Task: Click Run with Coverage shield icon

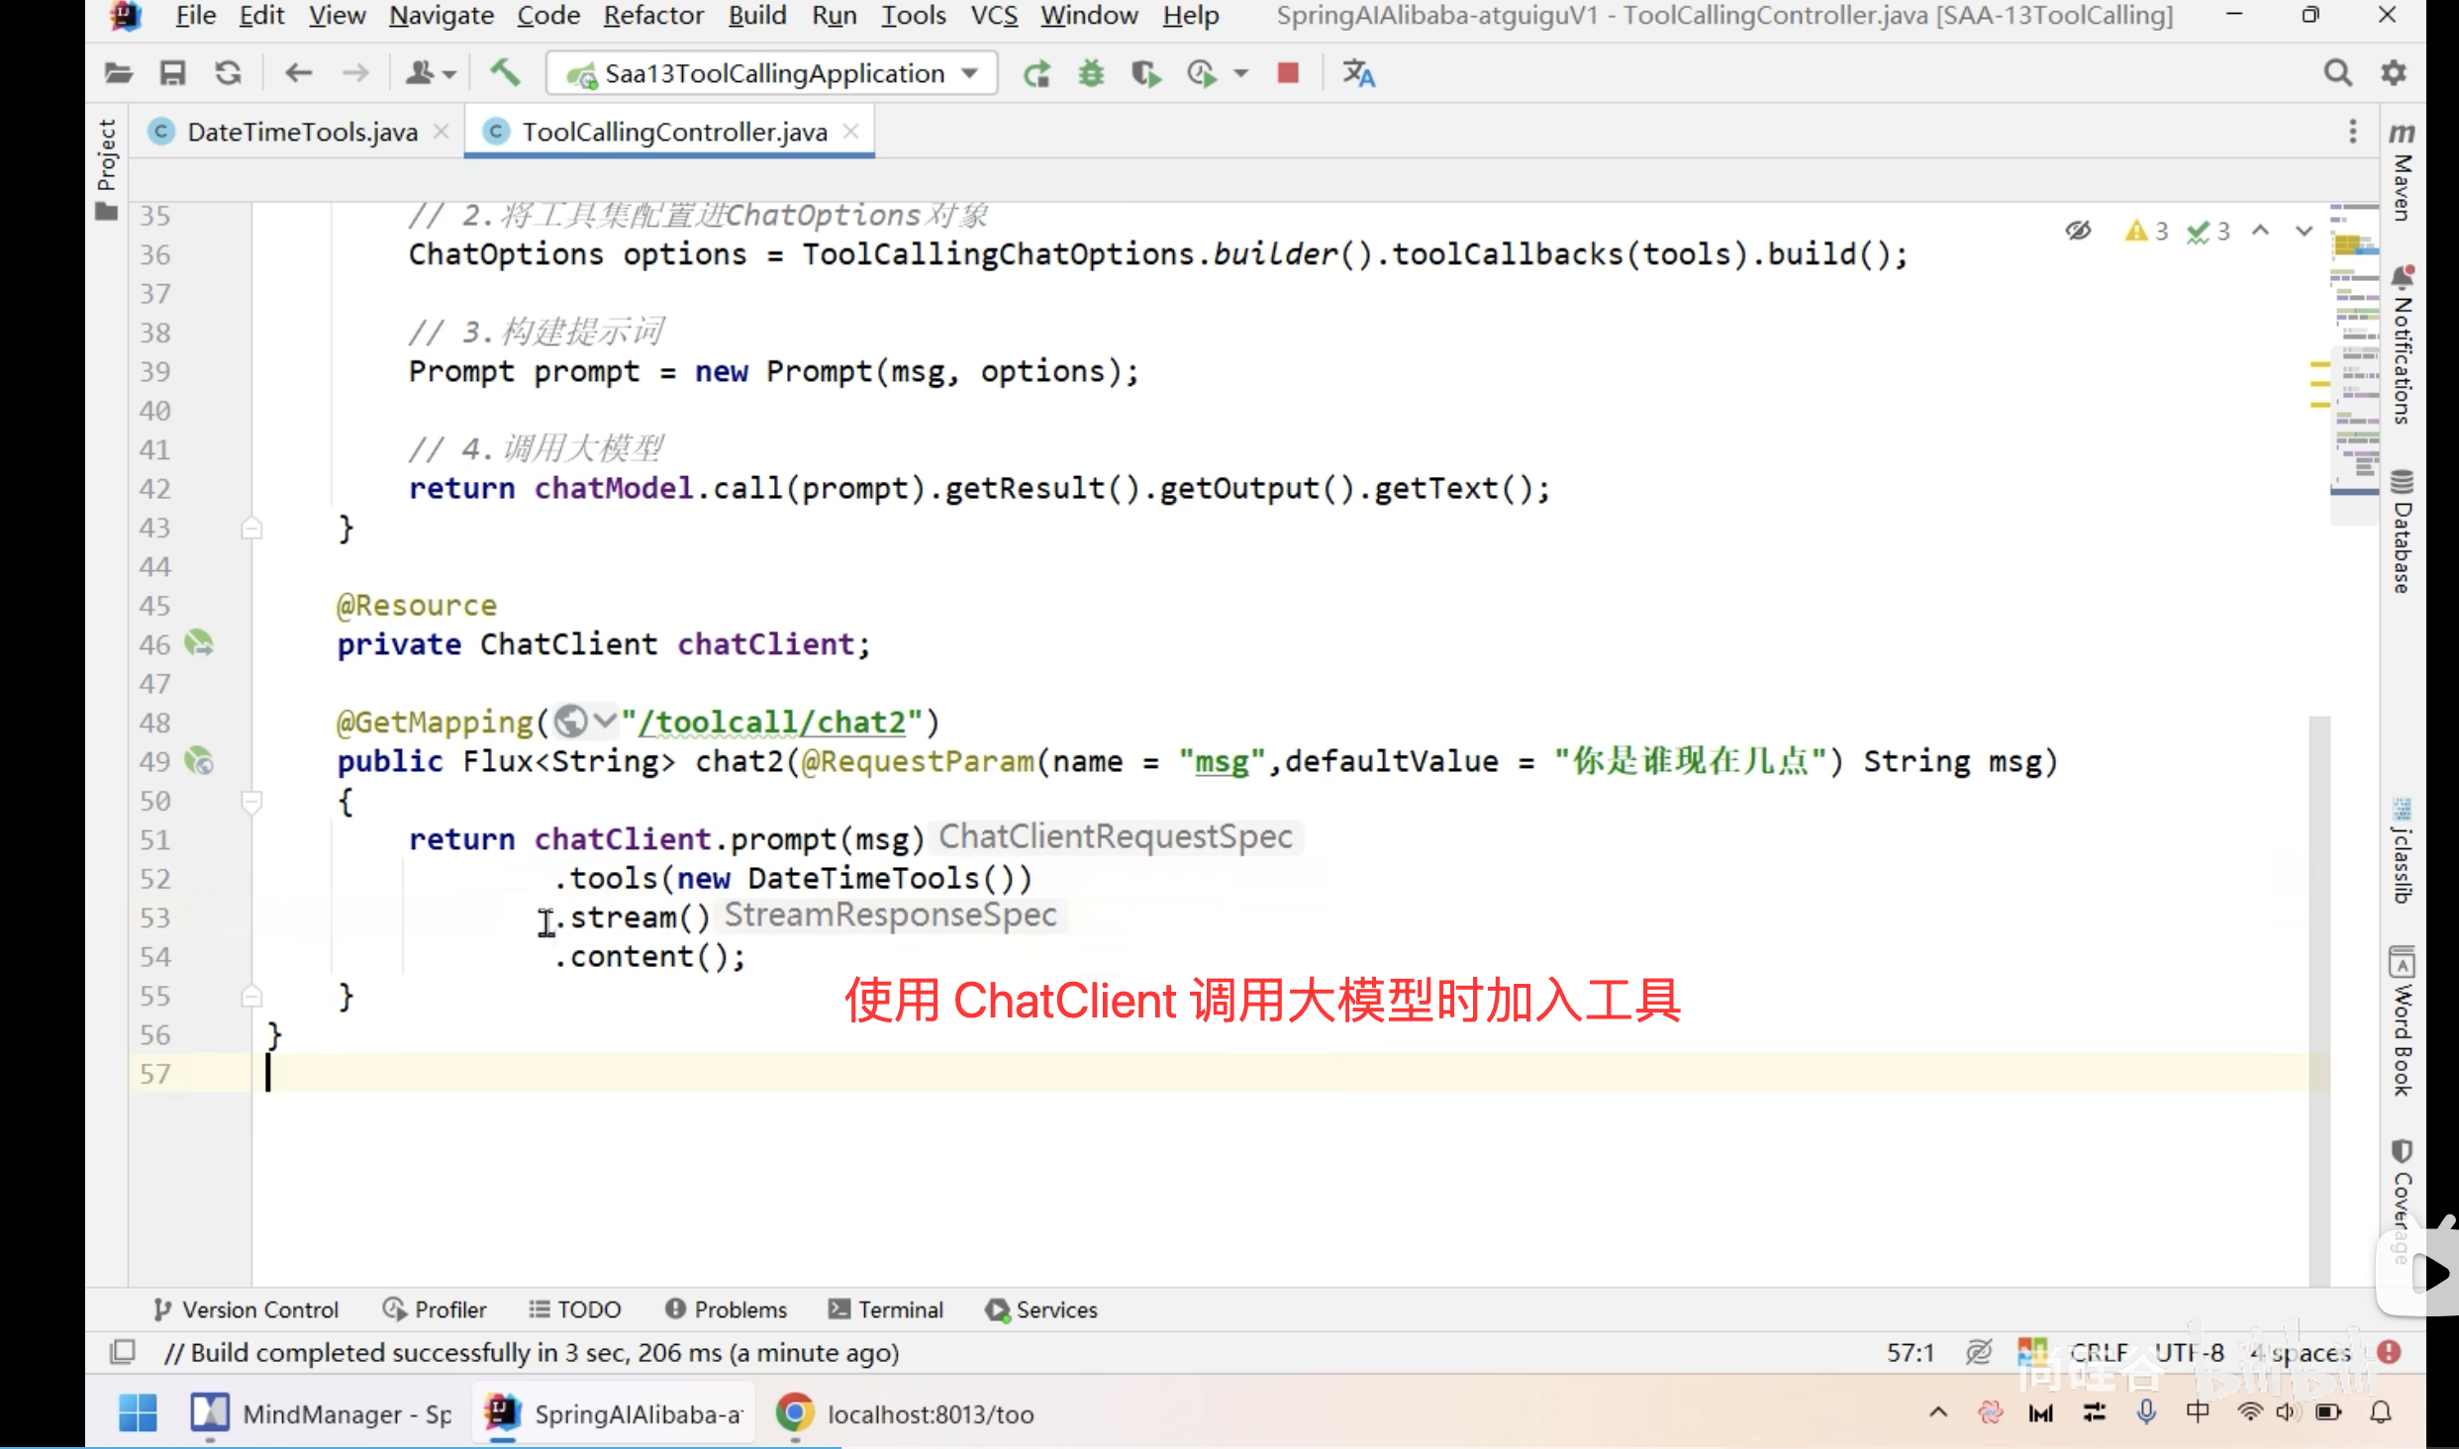Action: click(x=1145, y=73)
